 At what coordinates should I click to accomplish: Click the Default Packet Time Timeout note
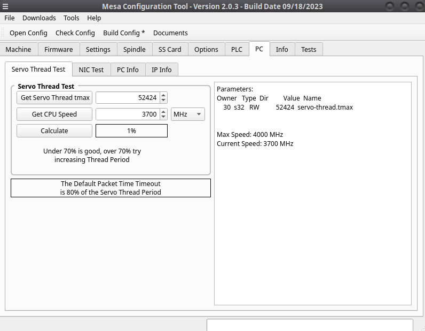(x=111, y=188)
